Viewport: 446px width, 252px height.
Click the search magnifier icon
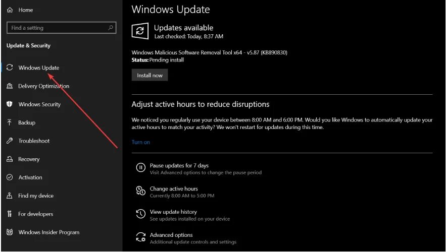(x=110, y=28)
